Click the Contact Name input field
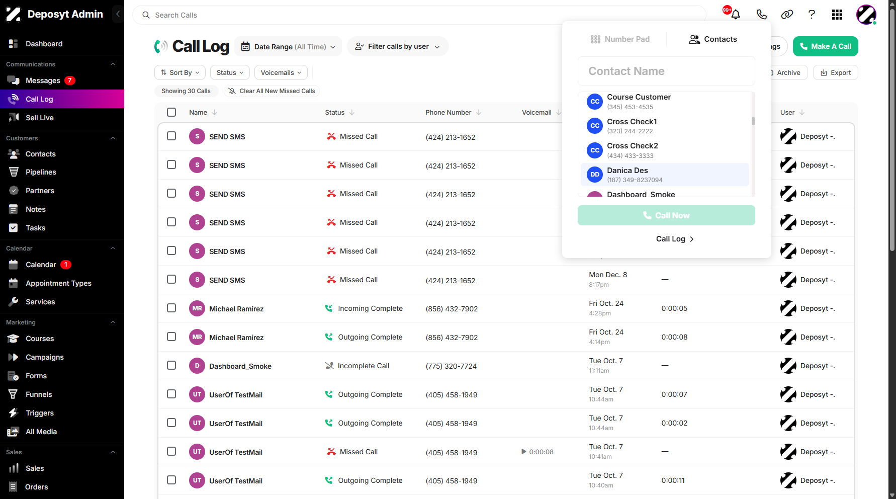 (x=666, y=71)
